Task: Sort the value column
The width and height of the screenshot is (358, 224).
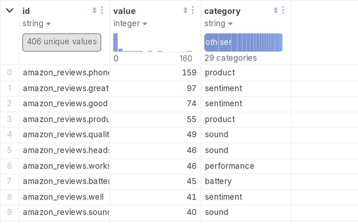Action: click(x=185, y=10)
